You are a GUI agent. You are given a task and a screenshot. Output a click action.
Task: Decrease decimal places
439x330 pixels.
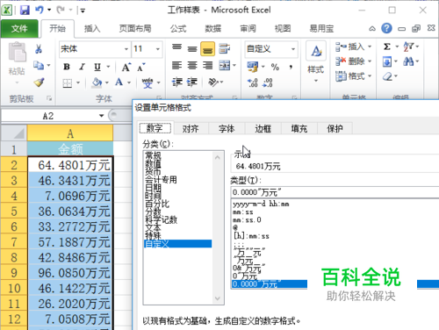pyautogui.click(x=268, y=82)
